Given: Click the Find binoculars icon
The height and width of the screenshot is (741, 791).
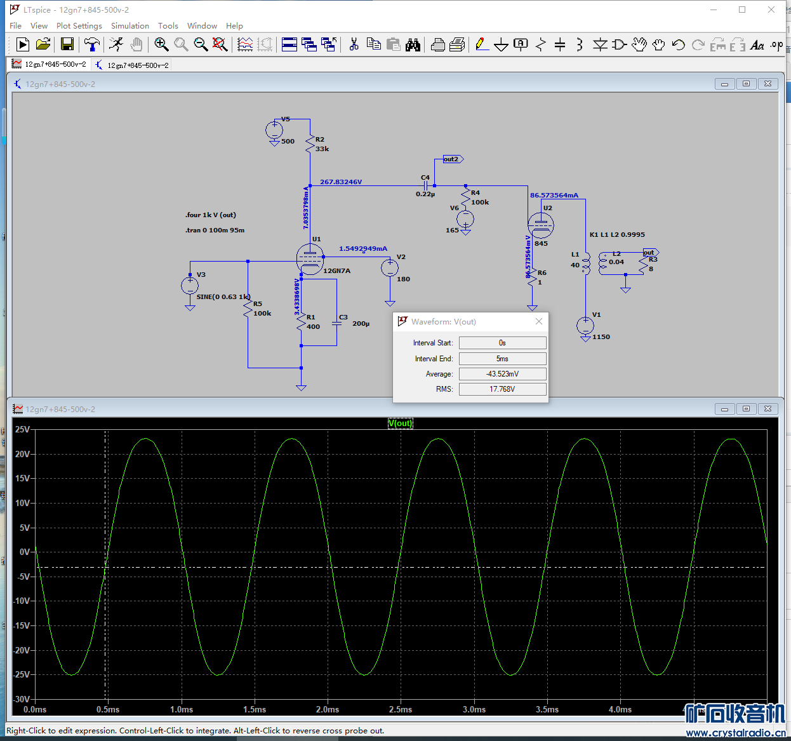Looking at the screenshot, I should tap(413, 44).
